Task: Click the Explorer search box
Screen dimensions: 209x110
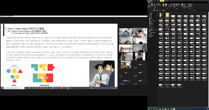Action: [199, 10]
